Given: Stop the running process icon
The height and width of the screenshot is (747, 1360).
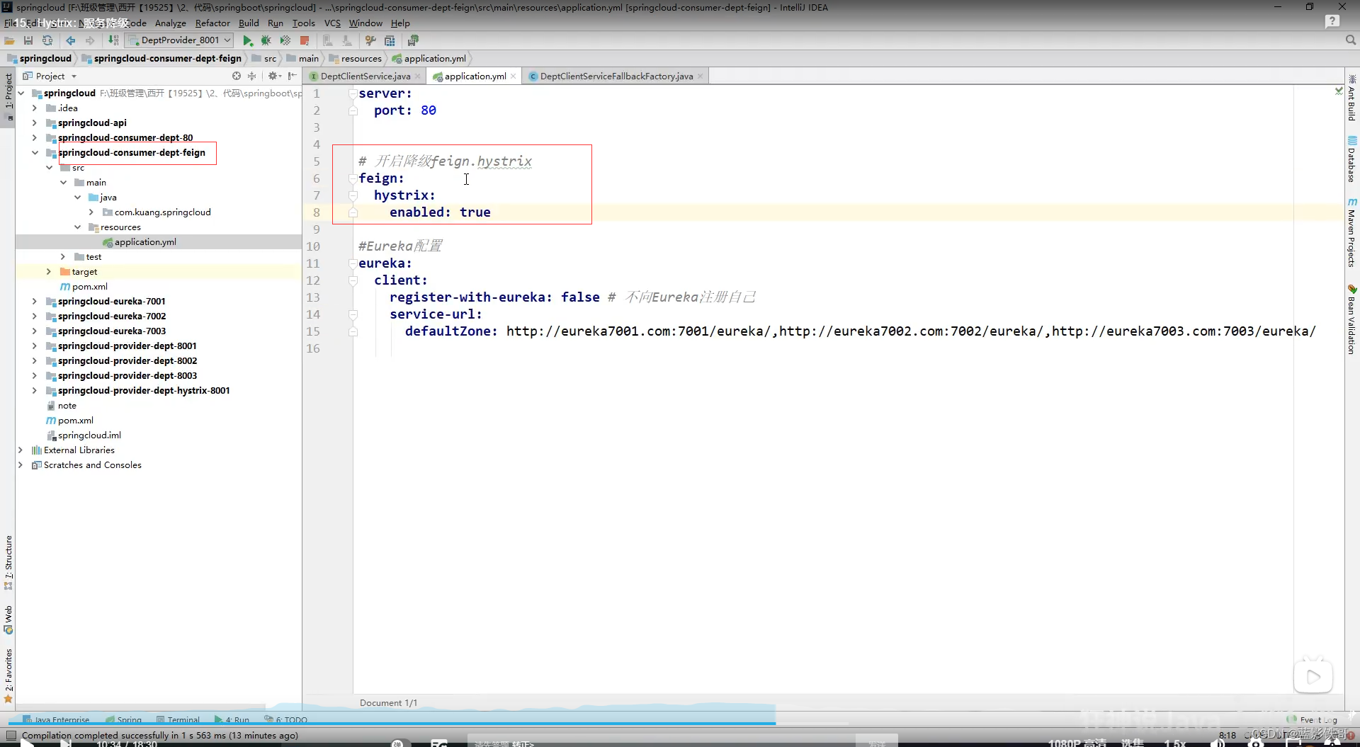Looking at the screenshot, I should [305, 40].
